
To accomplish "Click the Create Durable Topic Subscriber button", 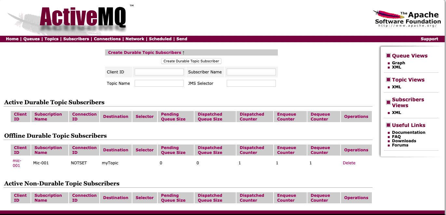I will [x=191, y=61].
